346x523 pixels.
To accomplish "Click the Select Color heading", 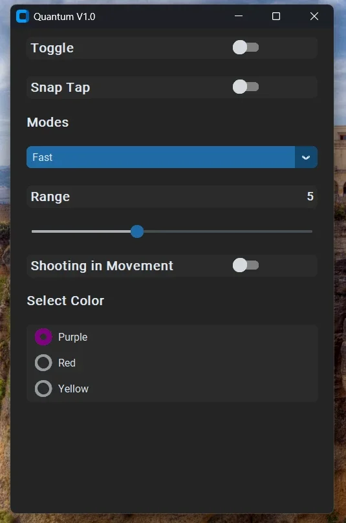I will pyautogui.click(x=65, y=301).
